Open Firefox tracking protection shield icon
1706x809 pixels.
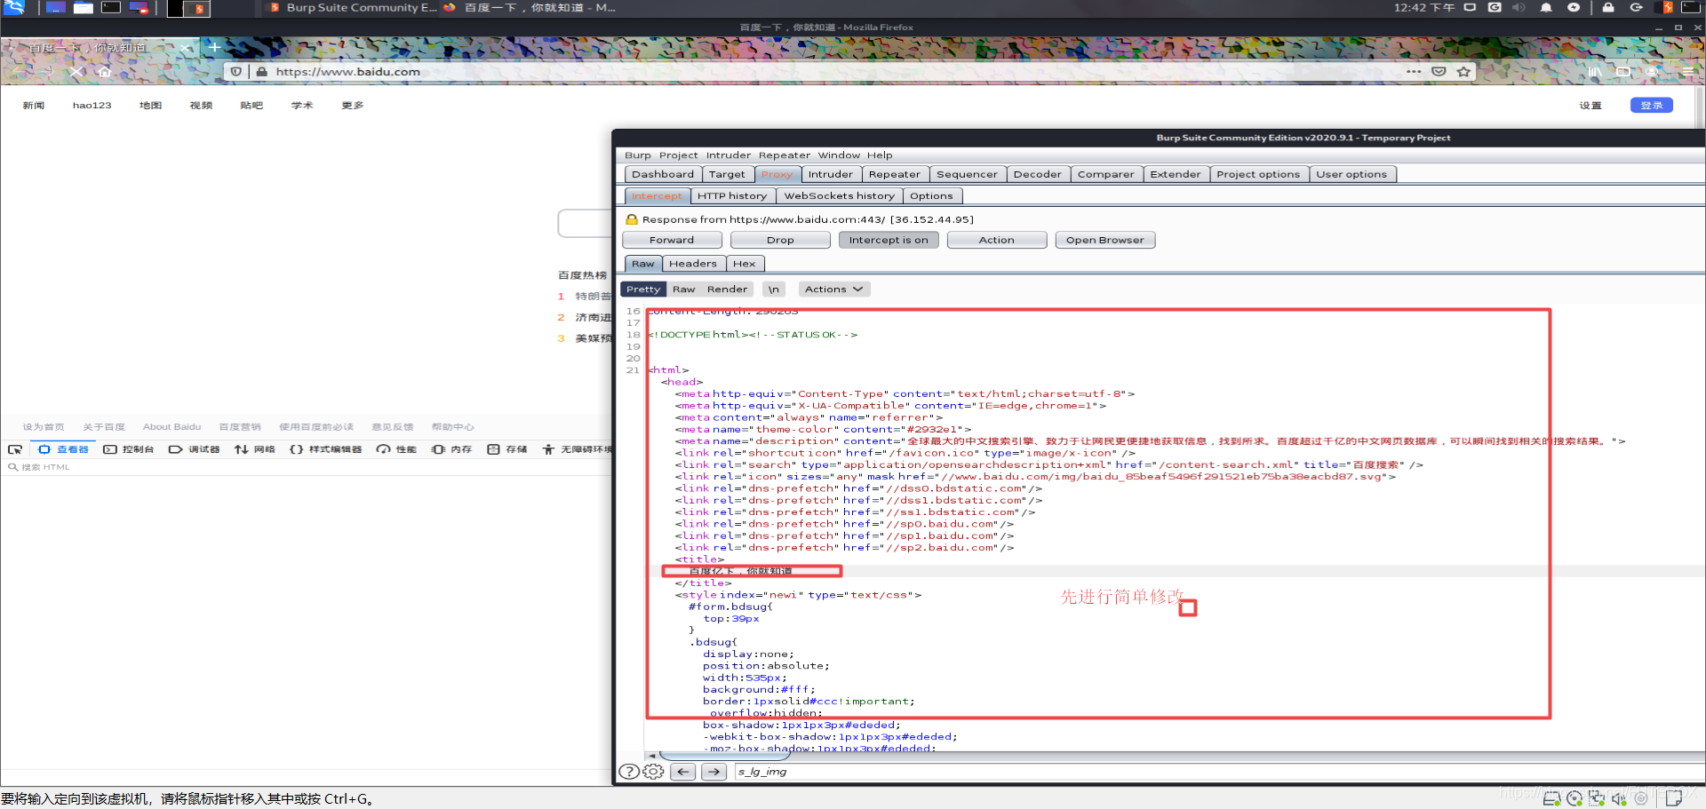[235, 72]
